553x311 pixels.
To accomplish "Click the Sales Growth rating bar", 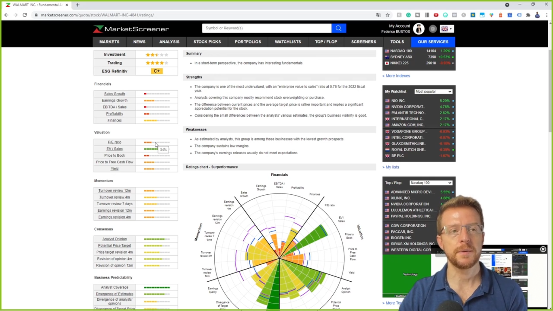I will 157,94.
